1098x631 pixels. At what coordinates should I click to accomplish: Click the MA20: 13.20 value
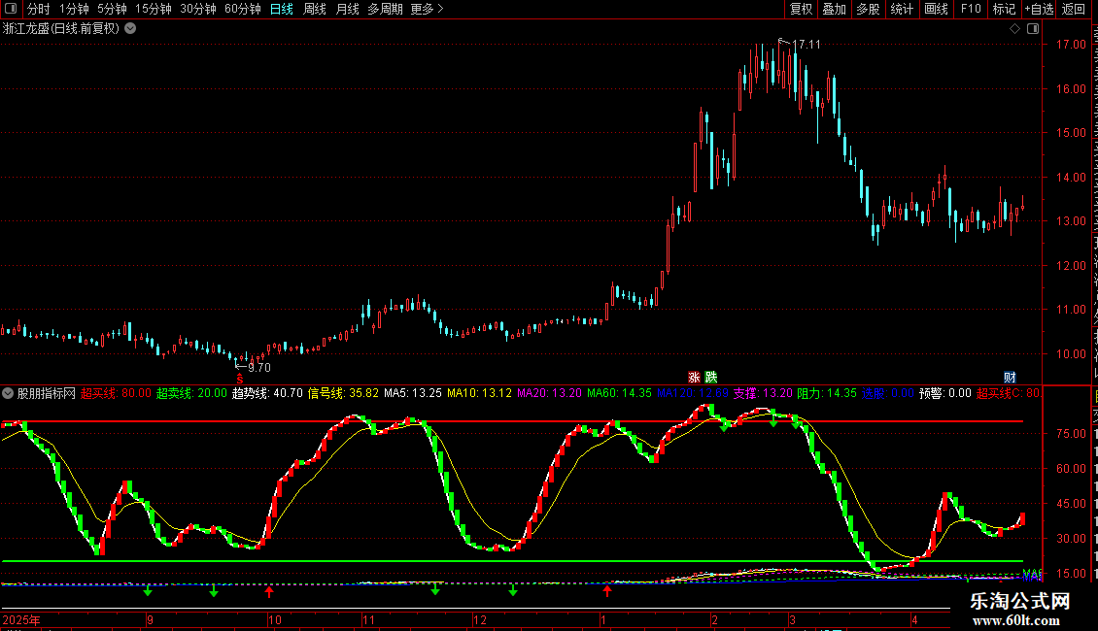coord(550,393)
